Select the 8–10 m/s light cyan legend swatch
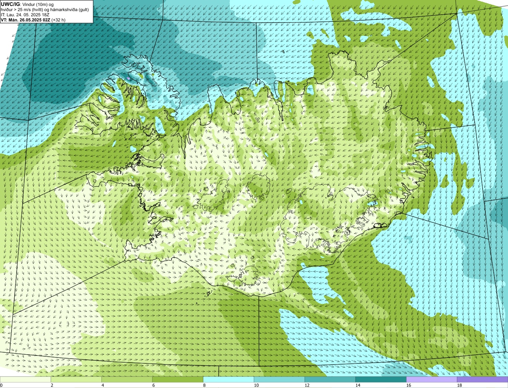The height and width of the screenshot is (388, 508). (x=229, y=379)
